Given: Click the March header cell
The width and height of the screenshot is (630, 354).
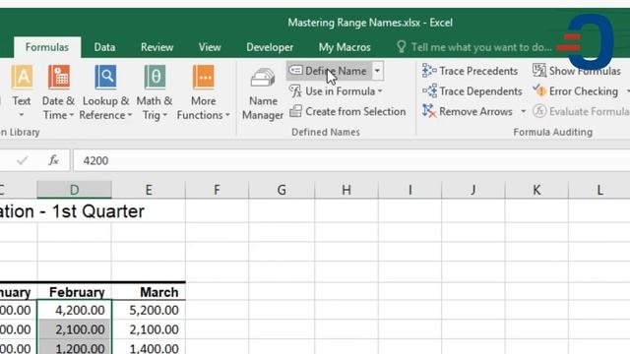Looking at the screenshot, I should coord(149,292).
